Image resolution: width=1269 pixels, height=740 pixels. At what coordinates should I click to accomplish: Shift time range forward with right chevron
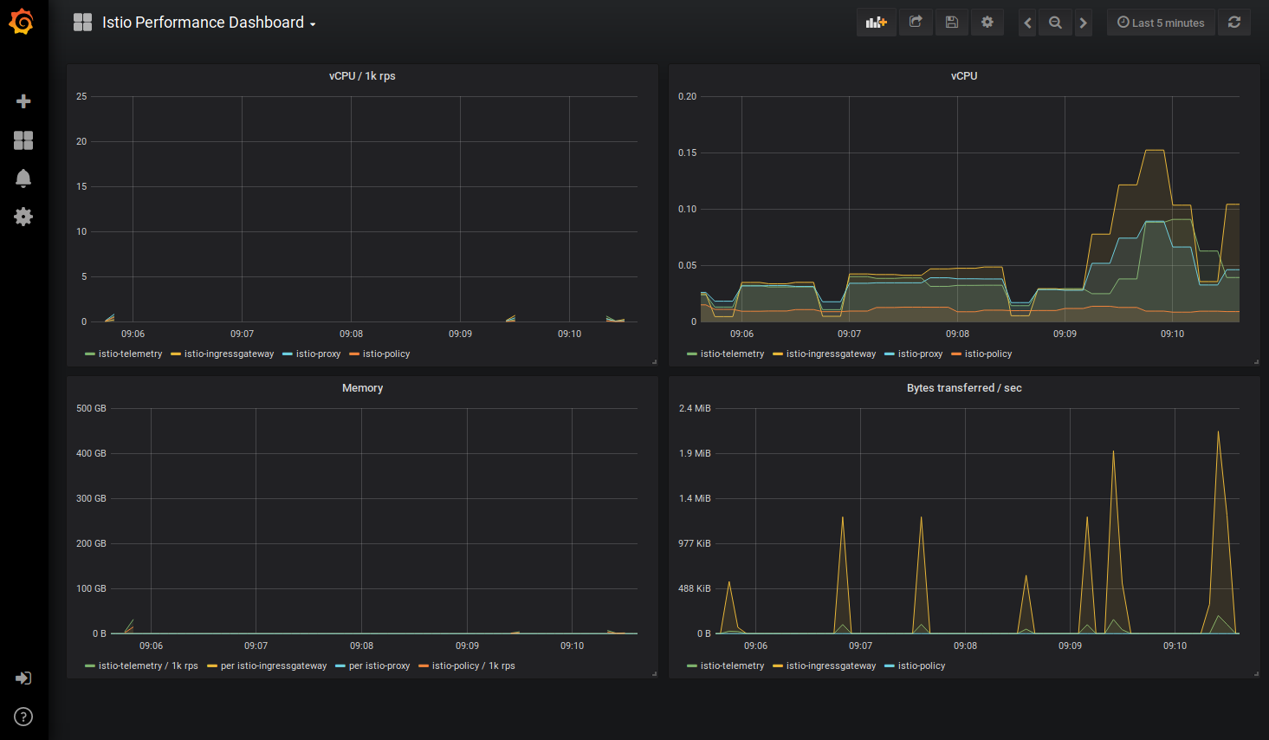(x=1083, y=23)
